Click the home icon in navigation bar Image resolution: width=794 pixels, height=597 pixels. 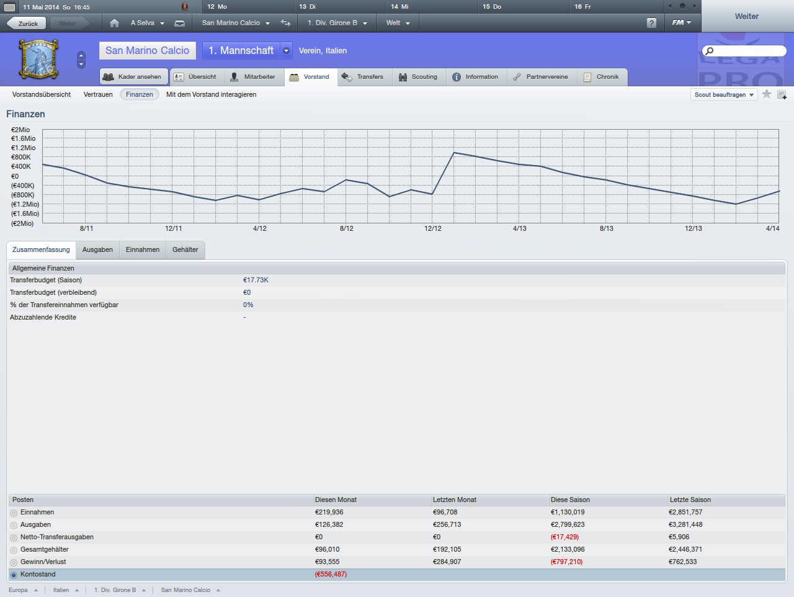point(114,23)
